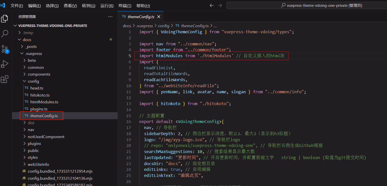Select the themeConfig.ts editor tab
The height and width of the screenshot is (186, 387).
pyautogui.click(x=140, y=17)
